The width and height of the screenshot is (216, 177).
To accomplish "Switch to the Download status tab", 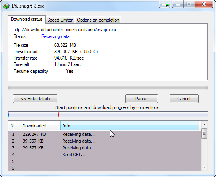I will pyautogui.click(x=26, y=19).
